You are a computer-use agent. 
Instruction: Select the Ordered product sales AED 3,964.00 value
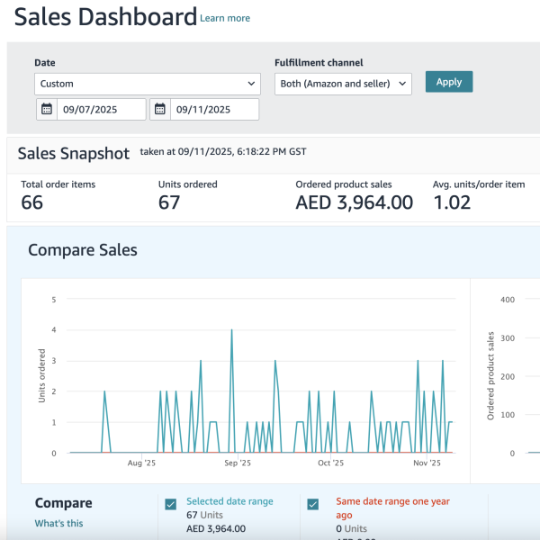tap(354, 202)
